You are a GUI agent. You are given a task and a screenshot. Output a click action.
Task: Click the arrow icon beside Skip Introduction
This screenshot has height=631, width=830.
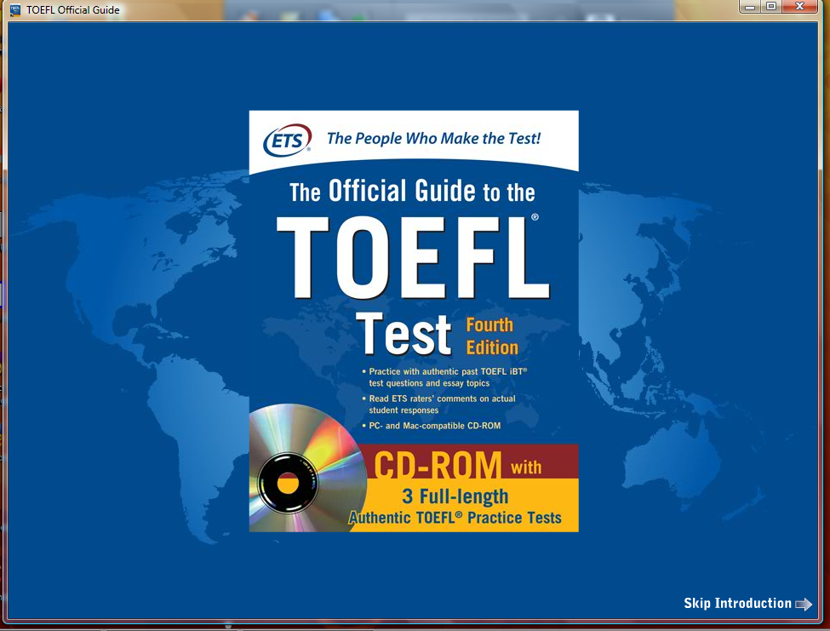point(804,604)
